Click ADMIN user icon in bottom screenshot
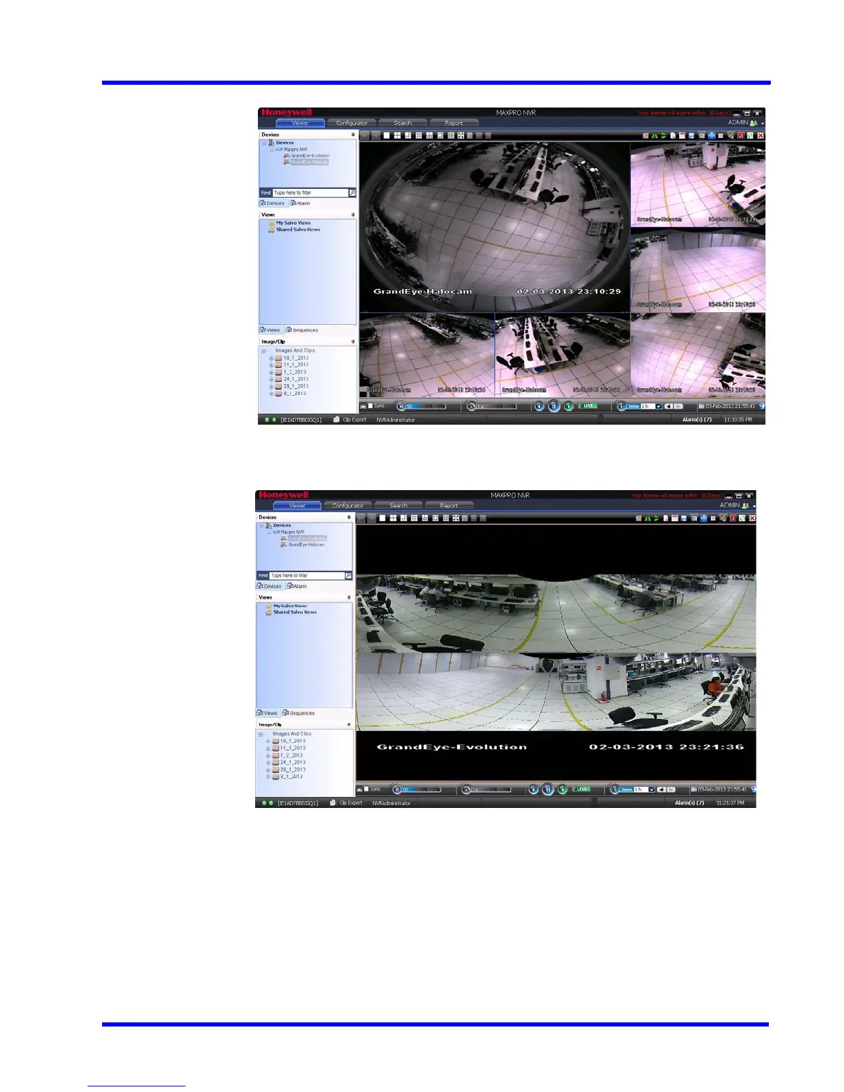 pyautogui.click(x=745, y=506)
